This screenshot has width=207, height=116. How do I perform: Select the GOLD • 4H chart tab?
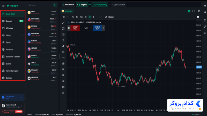point(67,11)
